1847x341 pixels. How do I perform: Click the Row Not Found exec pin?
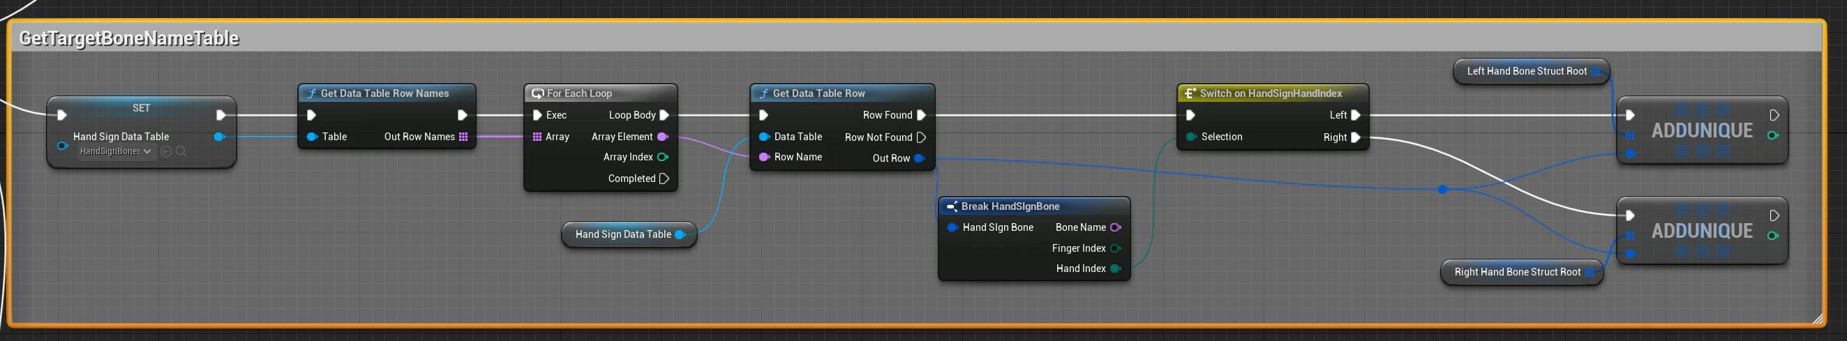point(921,137)
